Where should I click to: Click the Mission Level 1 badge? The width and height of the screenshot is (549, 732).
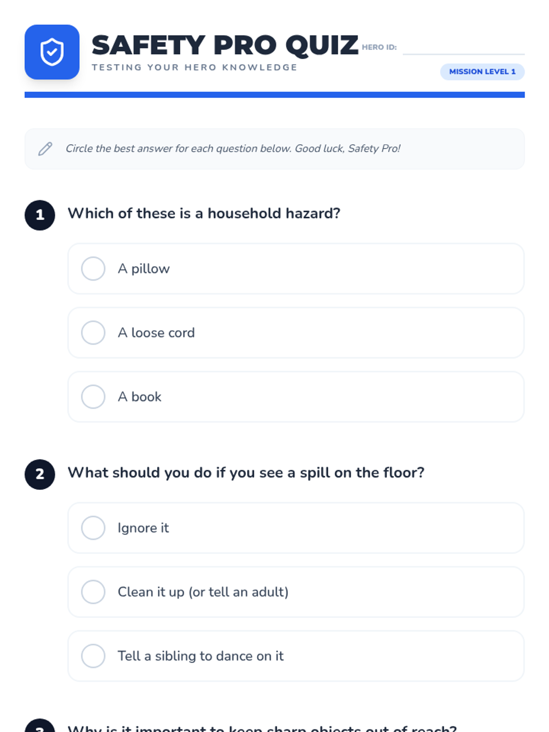[x=482, y=72]
